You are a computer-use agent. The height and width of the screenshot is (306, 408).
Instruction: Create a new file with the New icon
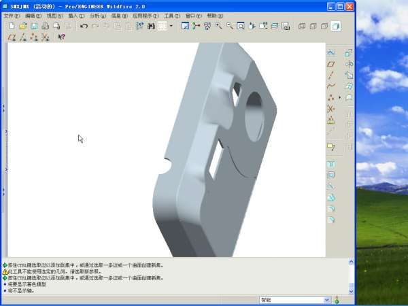point(12,26)
